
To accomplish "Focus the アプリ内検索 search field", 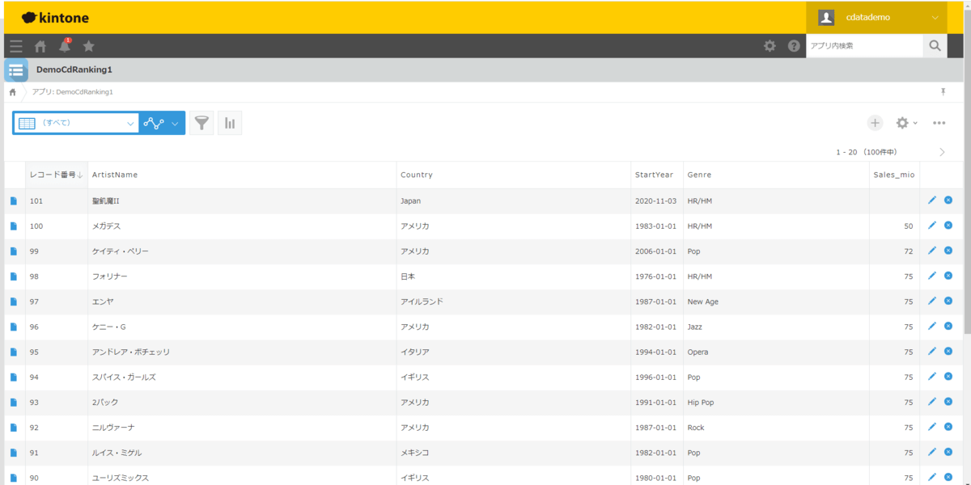I will pyautogui.click(x=864, y=46).
